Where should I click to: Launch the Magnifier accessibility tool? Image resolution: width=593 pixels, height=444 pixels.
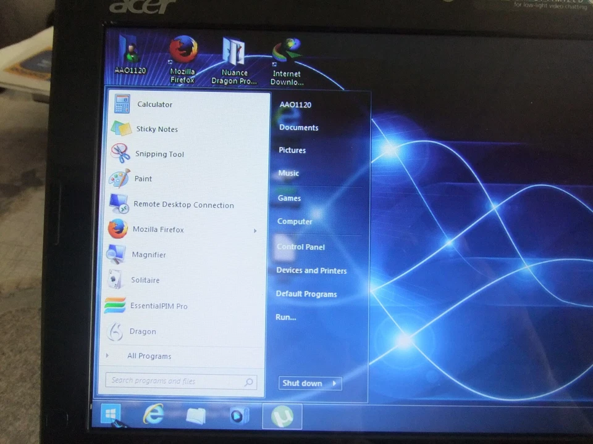click(148, 254)
